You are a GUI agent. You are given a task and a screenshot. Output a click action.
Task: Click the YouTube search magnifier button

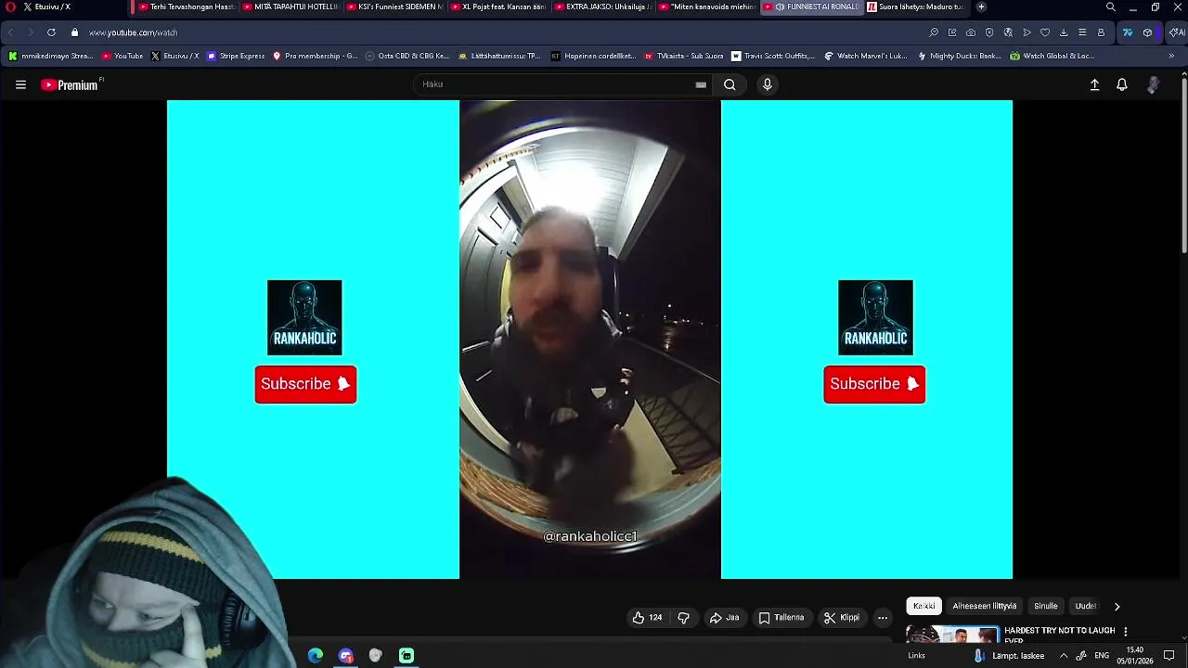pyautogui.click(x=730, y=84)
